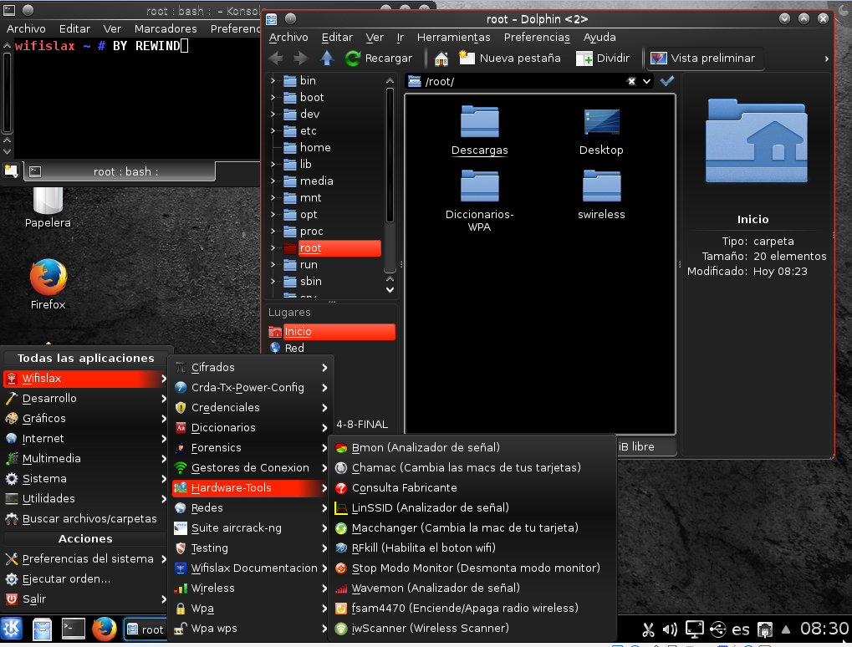Expand the bin folder in tree

tap(273, 80)
